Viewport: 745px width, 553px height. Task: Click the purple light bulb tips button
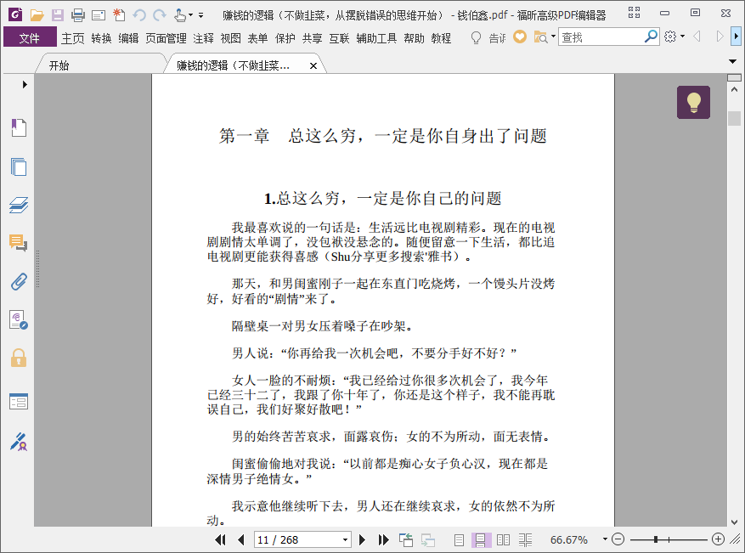coord(693,102)
